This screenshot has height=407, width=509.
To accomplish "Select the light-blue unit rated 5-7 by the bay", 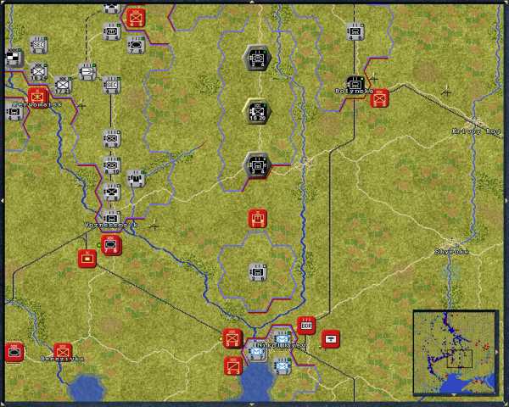I will pyautogui.click(x=257, y=353).
